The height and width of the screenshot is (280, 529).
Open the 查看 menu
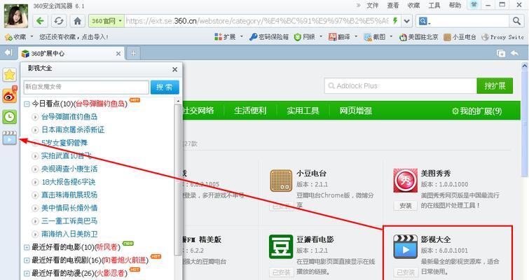(x=392, y=5)
